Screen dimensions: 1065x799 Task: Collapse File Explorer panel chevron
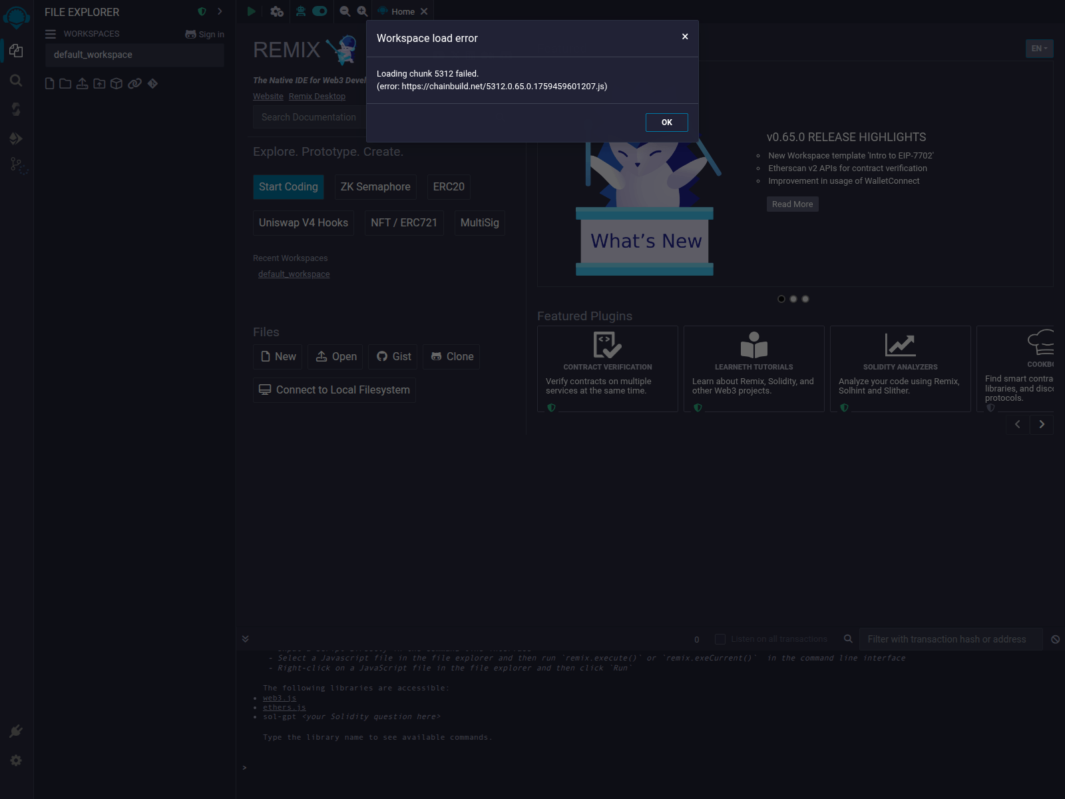coord(220,11)
